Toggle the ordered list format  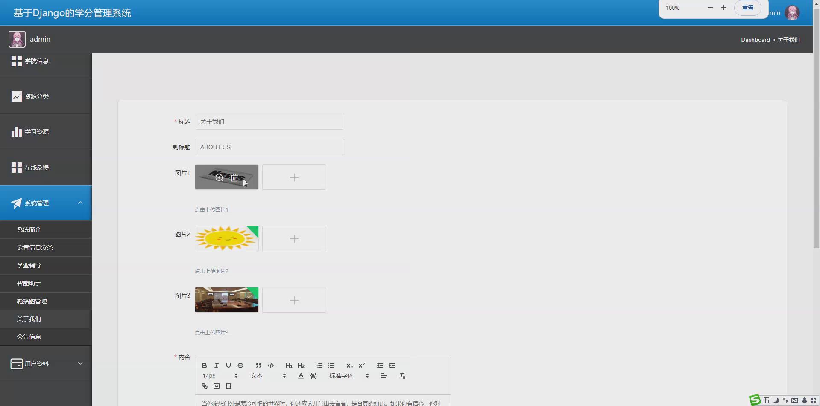coord(319,365)
